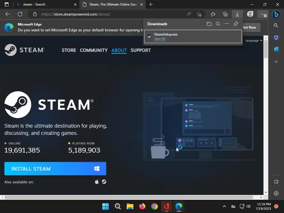Open Read aloud from the address bar
This screenshot has height=213, width=284.
189,14
